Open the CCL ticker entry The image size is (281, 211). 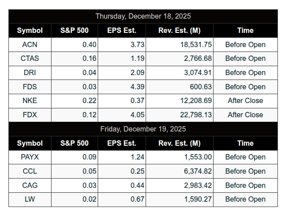tap(30, 171)
